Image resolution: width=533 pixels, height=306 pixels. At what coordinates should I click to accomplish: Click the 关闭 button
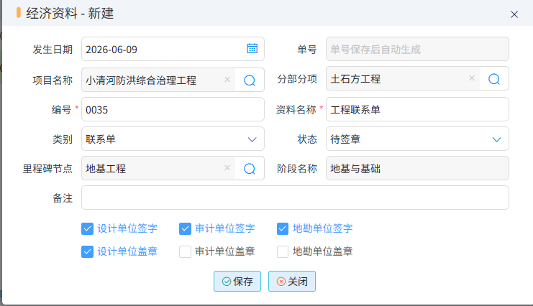pos(292,281)
